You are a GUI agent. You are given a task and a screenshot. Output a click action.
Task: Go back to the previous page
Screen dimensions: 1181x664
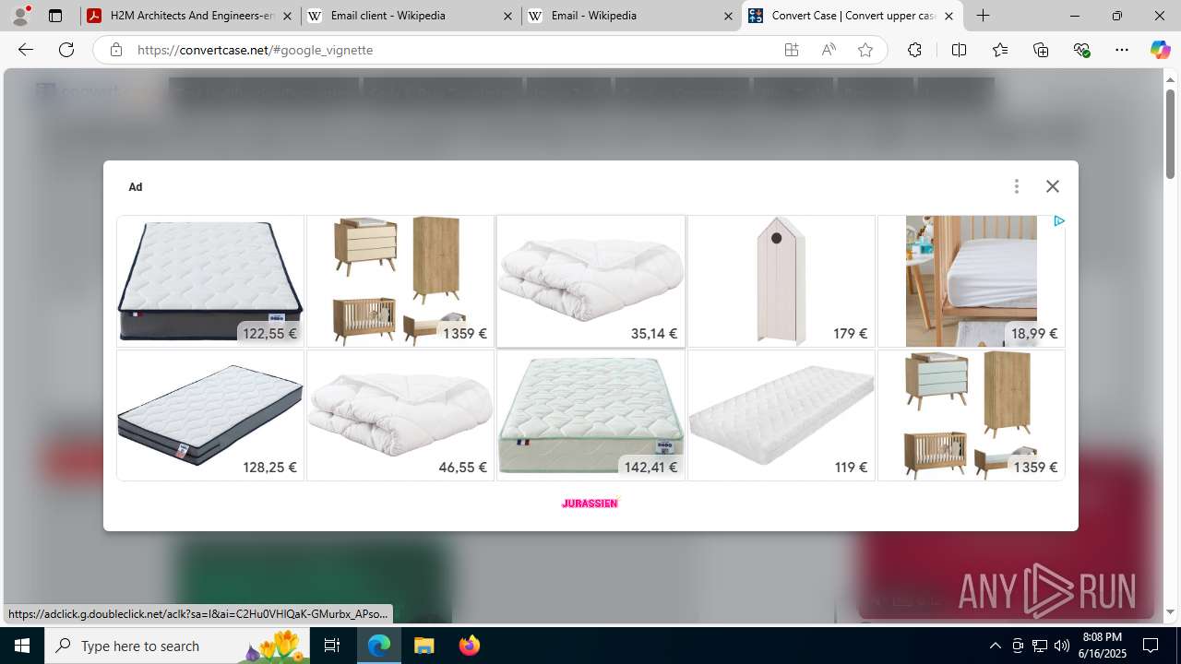(26, 50)
